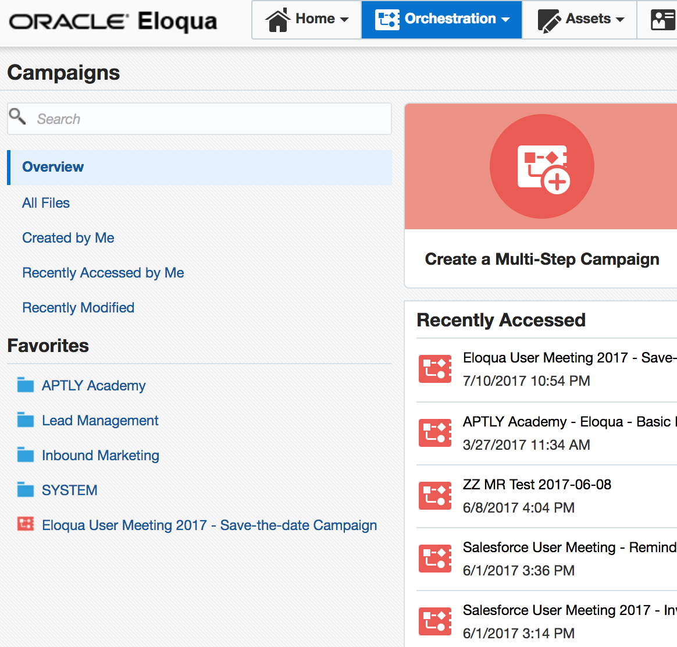
Task: Open the Assets dropdown menu
Action: [580, 19]
